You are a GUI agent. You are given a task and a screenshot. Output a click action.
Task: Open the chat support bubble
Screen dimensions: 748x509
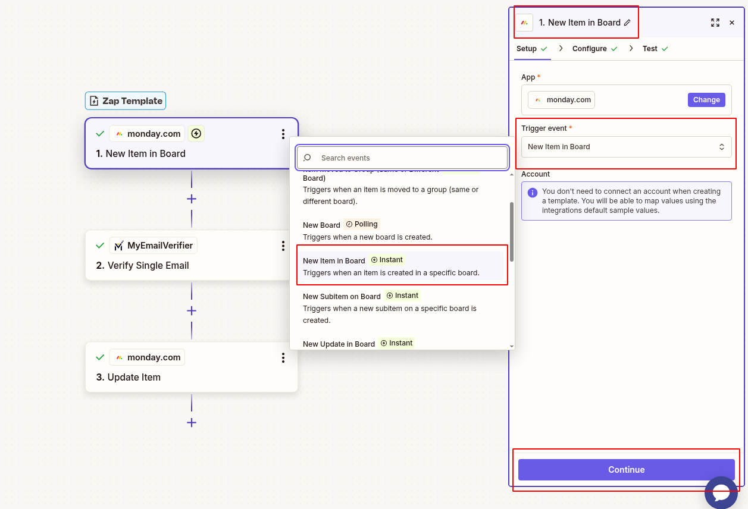click(721, 492)
